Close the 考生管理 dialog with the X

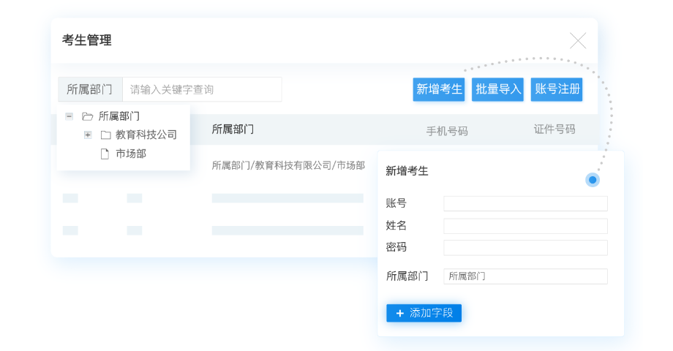click(x=578, y=41)
